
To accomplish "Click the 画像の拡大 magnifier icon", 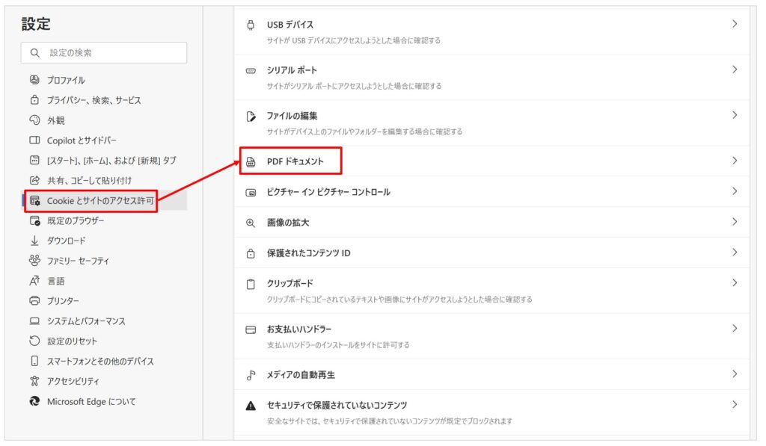I will pyautogui.click(x=251, y=223).
